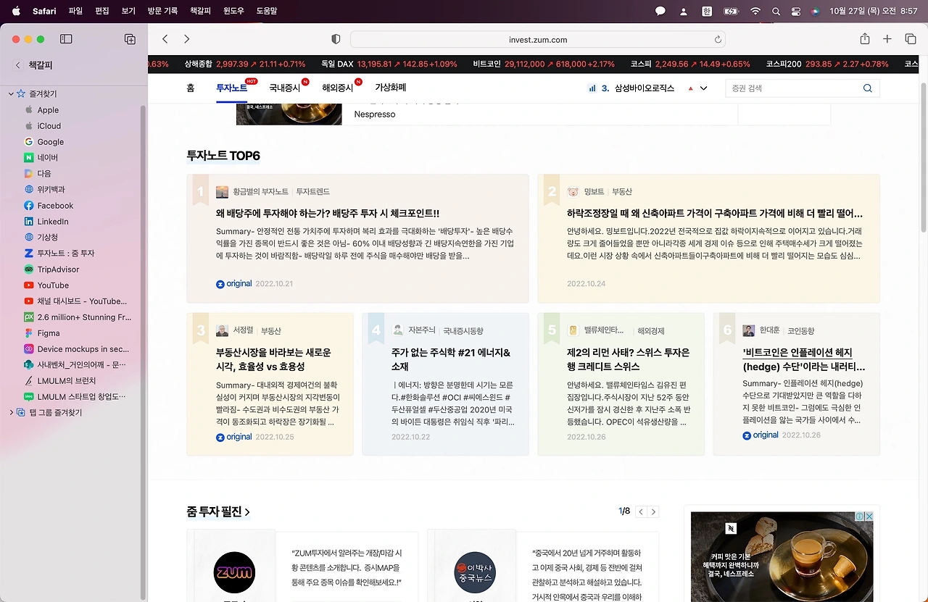The height and width of the screenshot is (602, 928).
Task: Open the Share icon in Safari toolbar
Action: pos(864,39)
